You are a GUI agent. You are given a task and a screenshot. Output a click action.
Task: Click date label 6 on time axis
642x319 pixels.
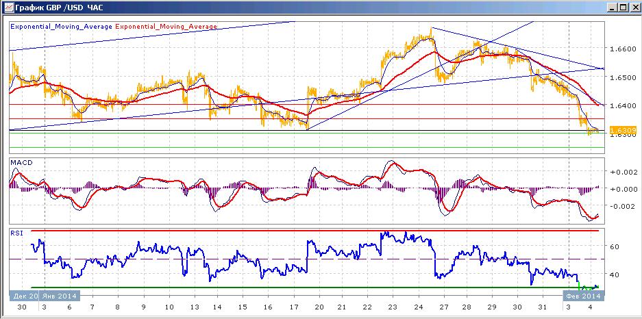(x=70, y=307)
